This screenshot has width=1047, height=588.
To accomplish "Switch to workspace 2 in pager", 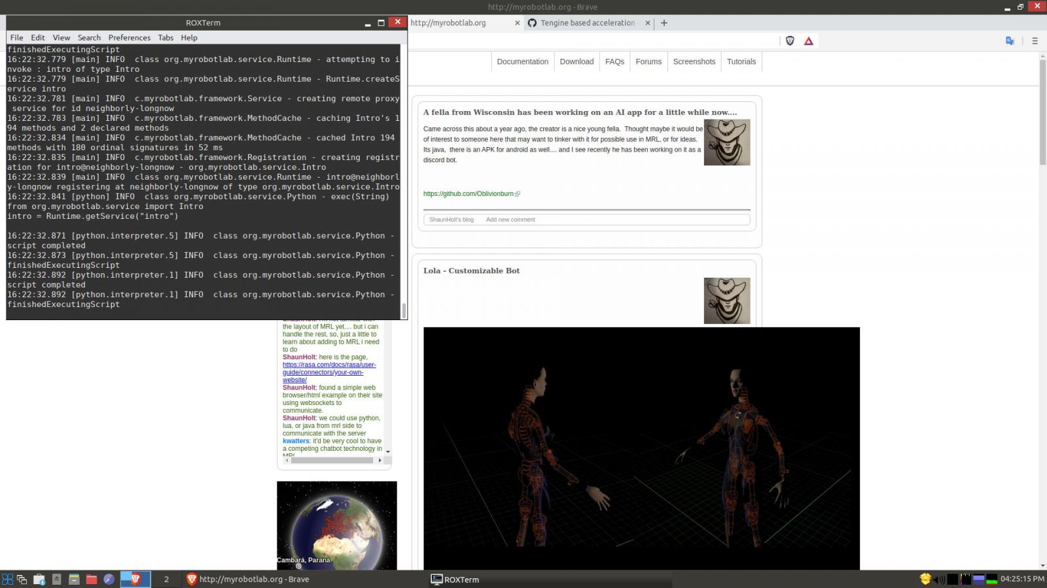I will coord(167,579).
